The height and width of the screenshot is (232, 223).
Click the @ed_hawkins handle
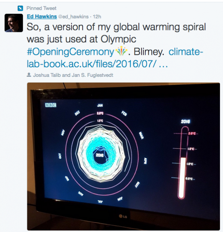tap(73, 17)
